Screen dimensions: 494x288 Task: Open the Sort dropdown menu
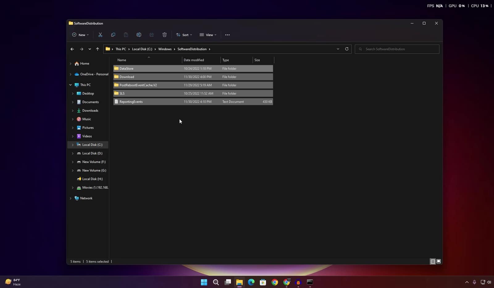pyautogui.click(x=184, y=35)
